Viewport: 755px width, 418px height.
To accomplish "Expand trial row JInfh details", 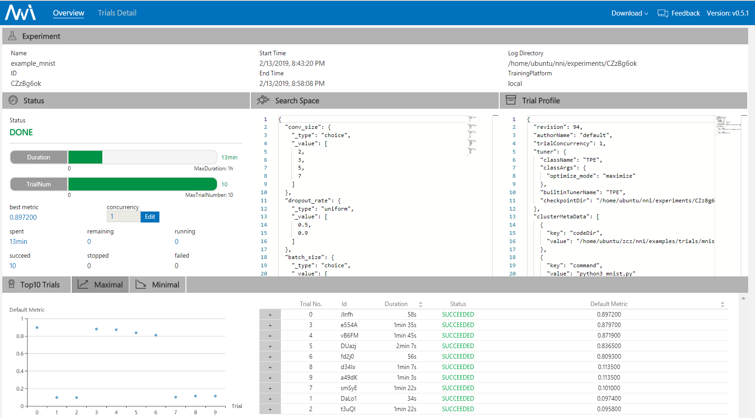I will tap(270, 315).
